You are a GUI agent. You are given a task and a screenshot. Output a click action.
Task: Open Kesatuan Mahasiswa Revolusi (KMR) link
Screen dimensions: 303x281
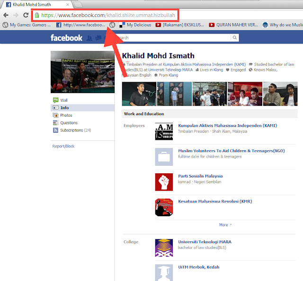pos(215,201)
